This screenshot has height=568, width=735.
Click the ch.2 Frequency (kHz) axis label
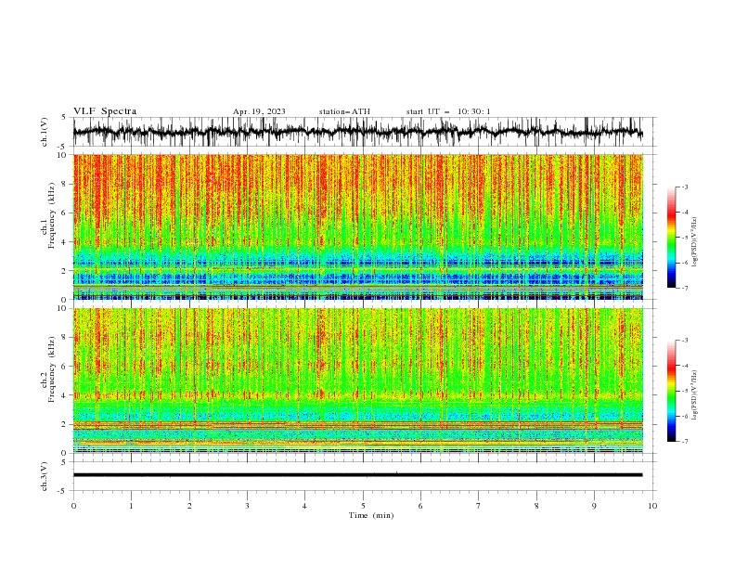pyautogui.click(x=48, y=368)
